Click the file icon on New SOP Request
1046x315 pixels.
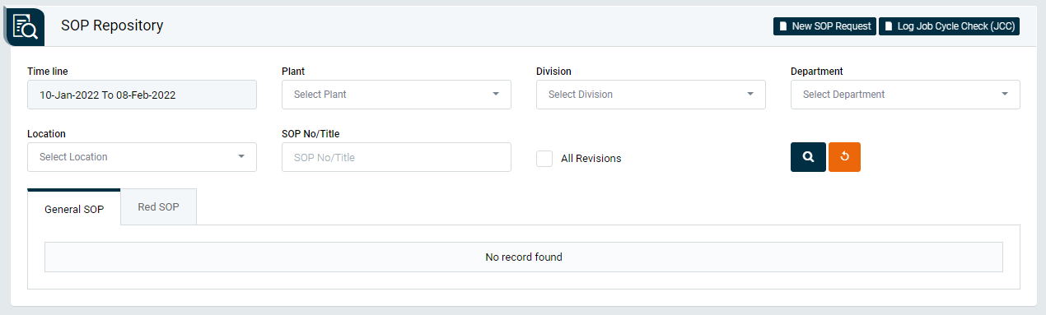pos(783,26)
